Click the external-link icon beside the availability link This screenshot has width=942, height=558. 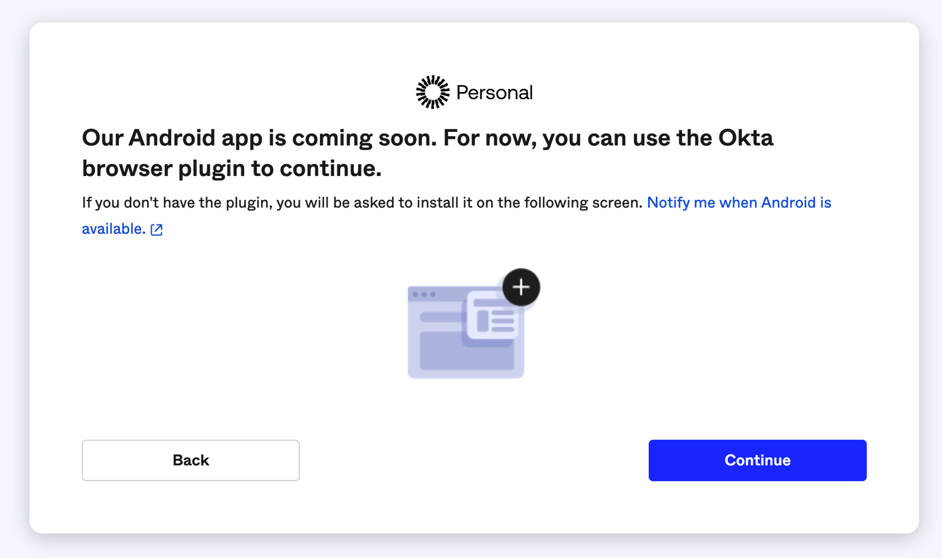[156, 229]
